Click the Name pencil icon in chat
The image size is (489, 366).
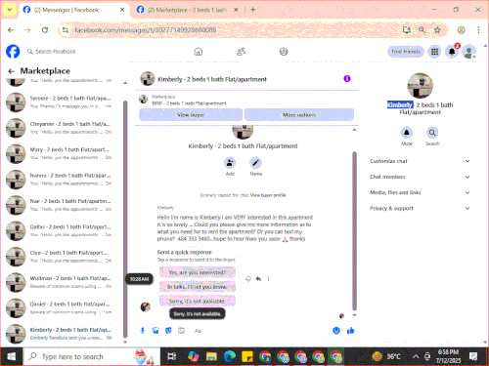coord(255,163)
